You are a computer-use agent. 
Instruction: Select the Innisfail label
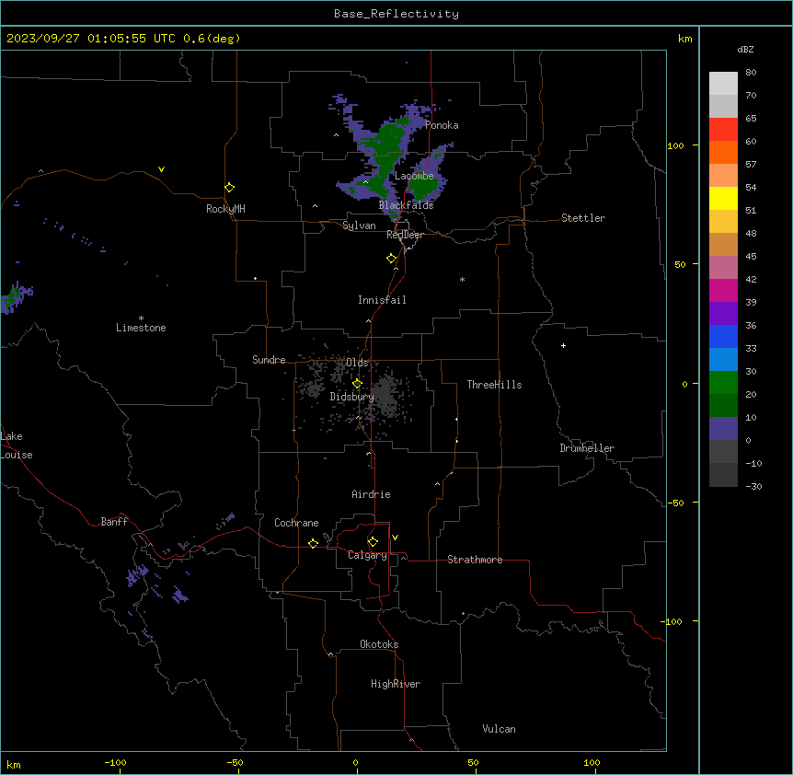click(x=382, y=300)
